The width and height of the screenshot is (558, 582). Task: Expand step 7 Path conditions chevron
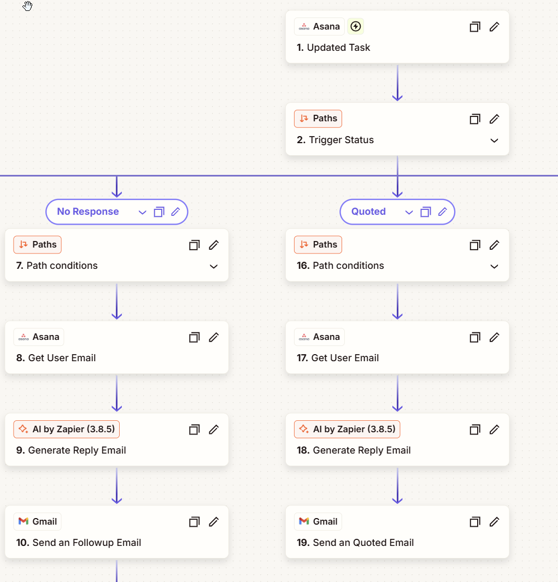coord(214,266)
